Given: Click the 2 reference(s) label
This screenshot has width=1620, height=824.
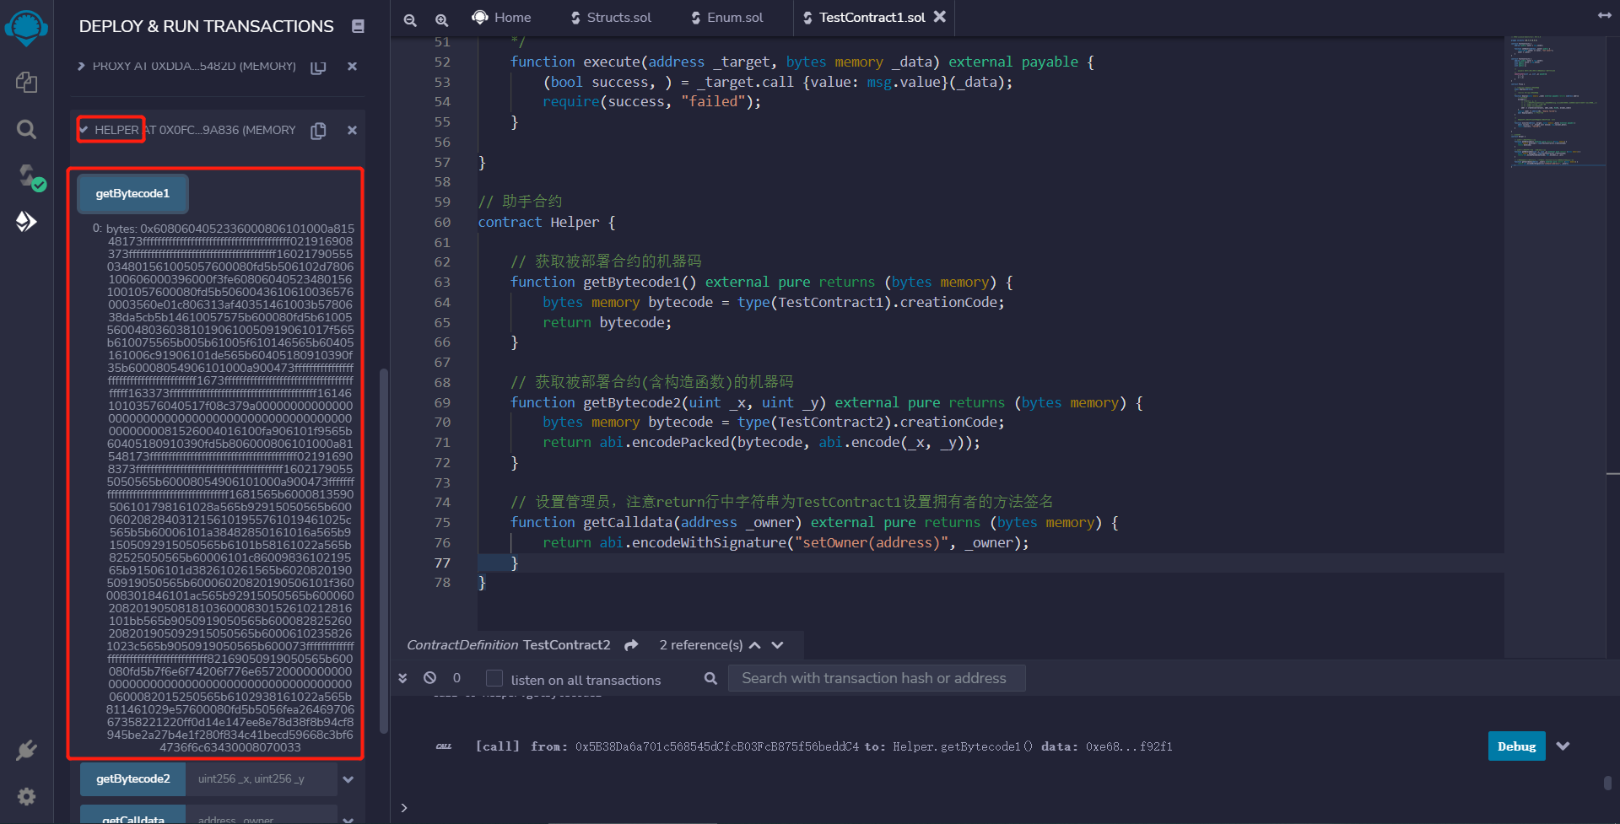Looking at the screenshot, I should [701, 645].
